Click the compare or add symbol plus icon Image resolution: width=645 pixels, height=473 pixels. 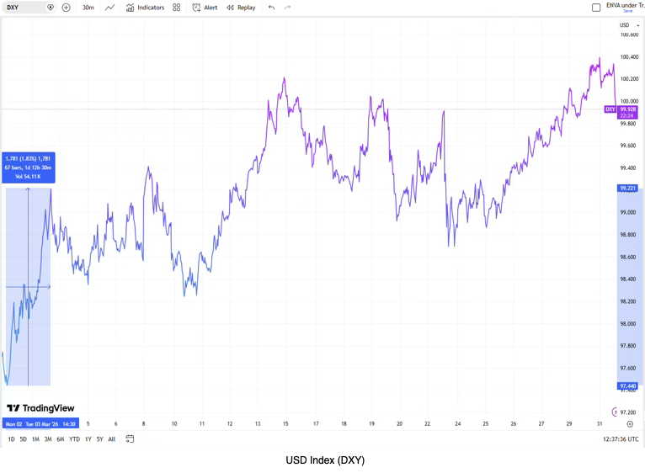tap(67, 8)
